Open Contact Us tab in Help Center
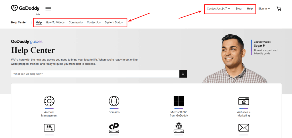 pos(94,22)
